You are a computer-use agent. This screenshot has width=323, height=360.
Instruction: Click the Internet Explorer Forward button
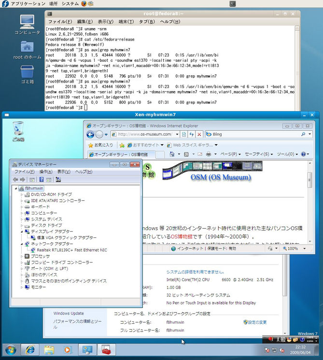(x=99, y=134)
